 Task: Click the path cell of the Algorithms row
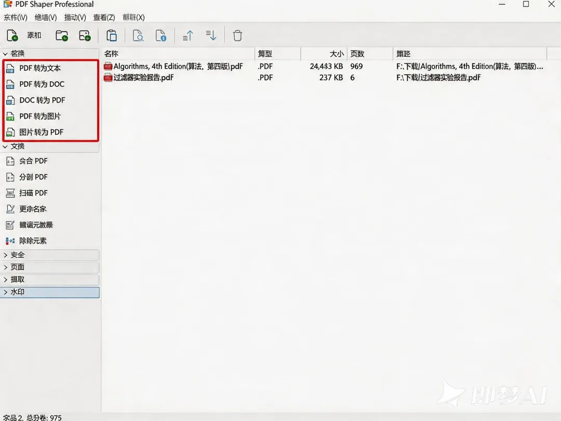pos(470,66)
